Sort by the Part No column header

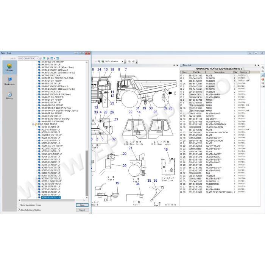tap(196, 72)
